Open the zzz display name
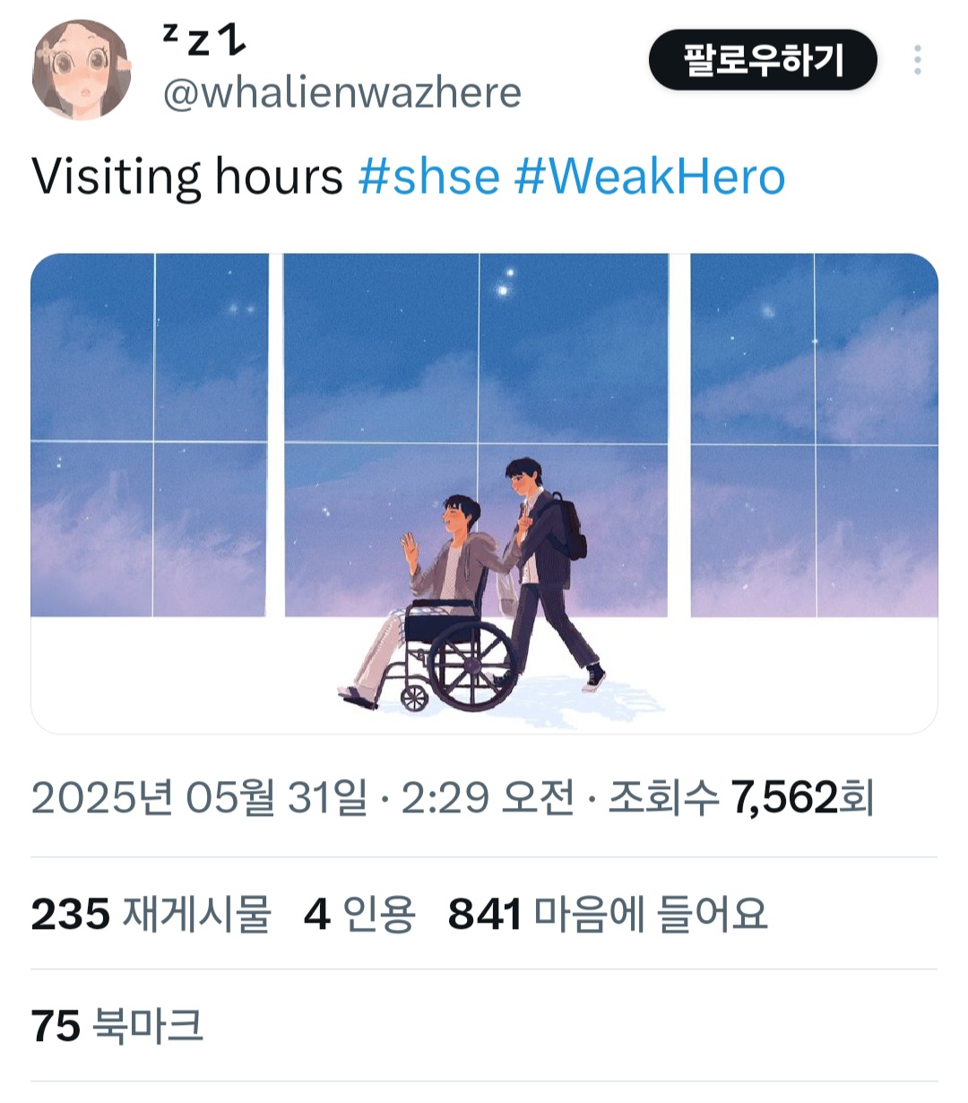The width and height of the screenshot is (968, 1103). pyautogui.click(x=203, y=39)
